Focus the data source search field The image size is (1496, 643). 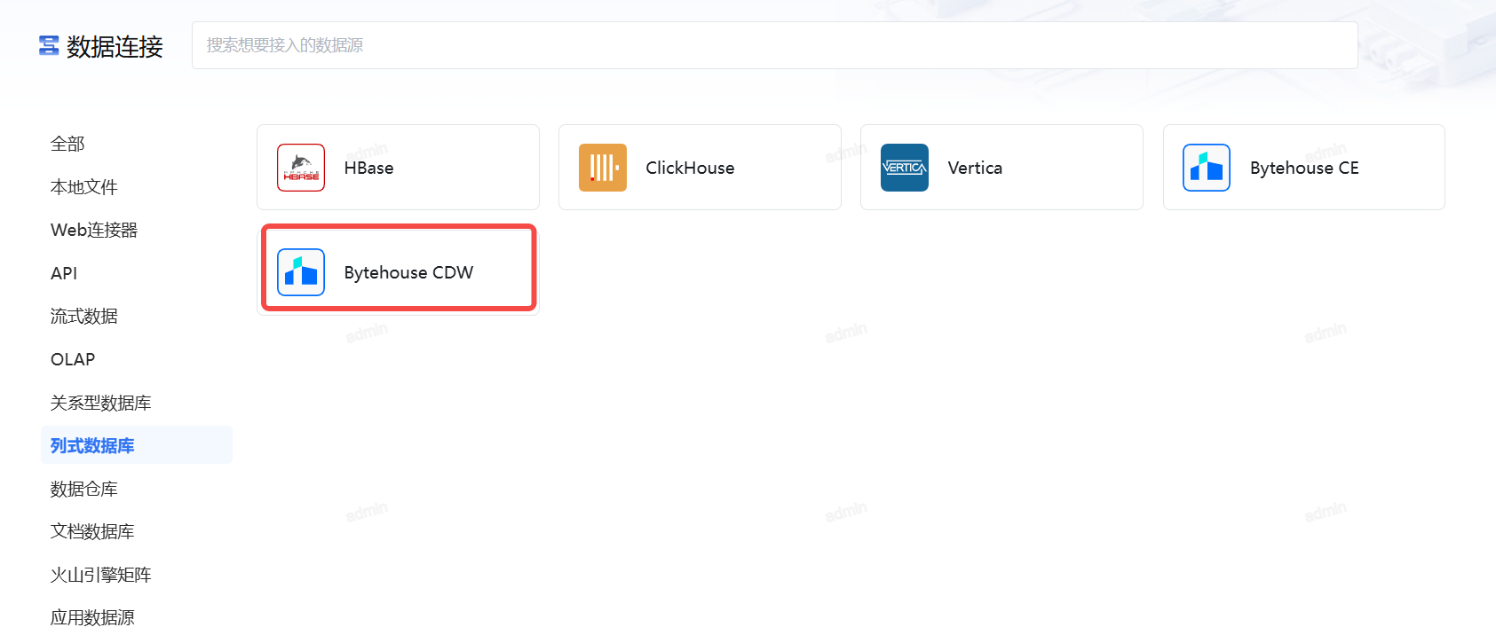(x=774, y=45)
